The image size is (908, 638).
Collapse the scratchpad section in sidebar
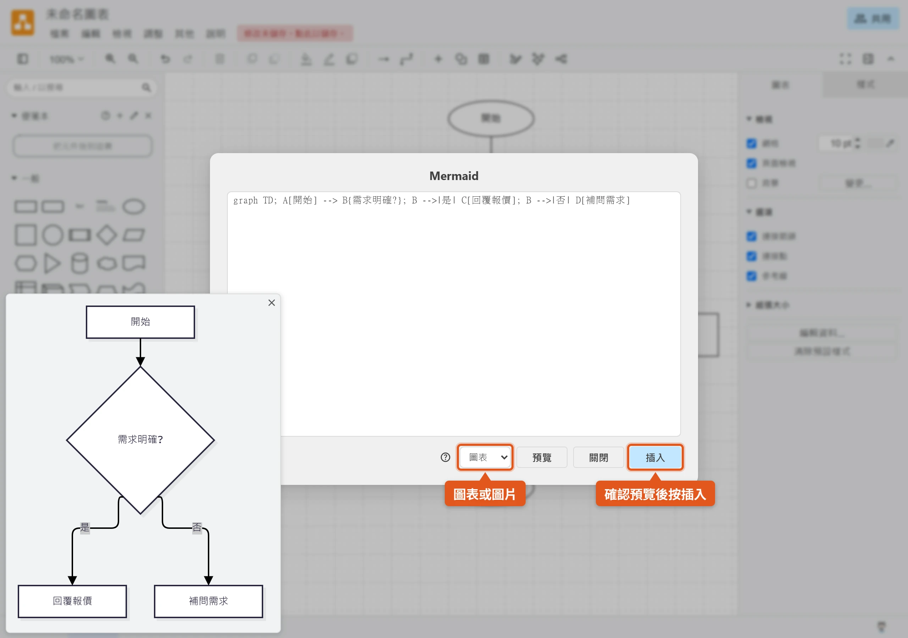point(30,116)
